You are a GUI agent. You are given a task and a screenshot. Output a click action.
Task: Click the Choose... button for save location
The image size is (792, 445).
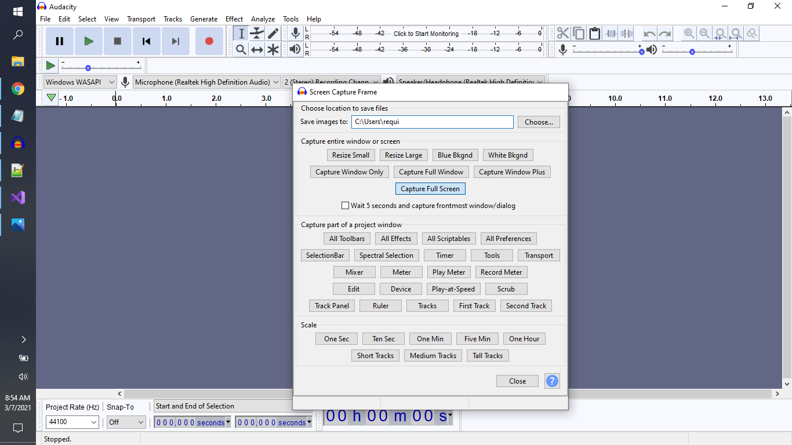click(539, 122)
